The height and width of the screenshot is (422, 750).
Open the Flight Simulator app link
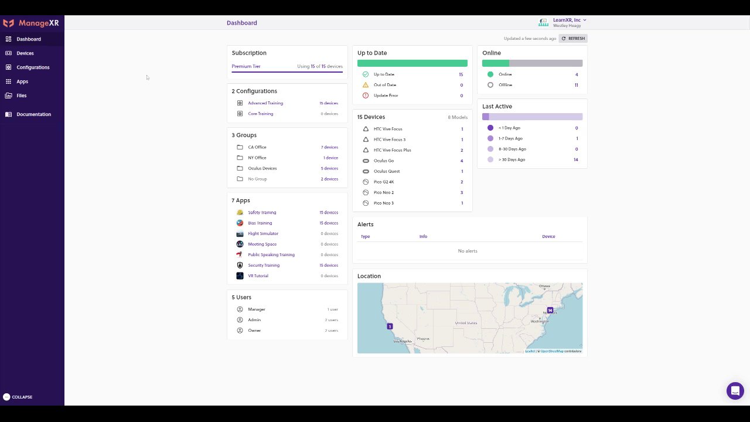[x=263, y=233]
